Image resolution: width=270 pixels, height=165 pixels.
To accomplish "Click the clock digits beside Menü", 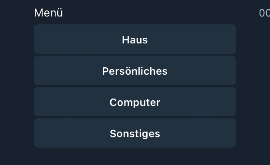I will tap(264, 13).
